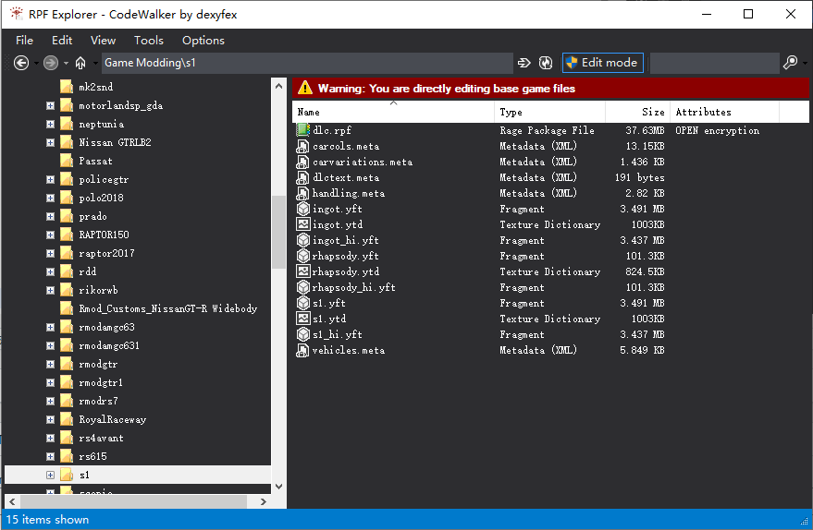Open the search options dropdown arrow

(x=802, y=63)
